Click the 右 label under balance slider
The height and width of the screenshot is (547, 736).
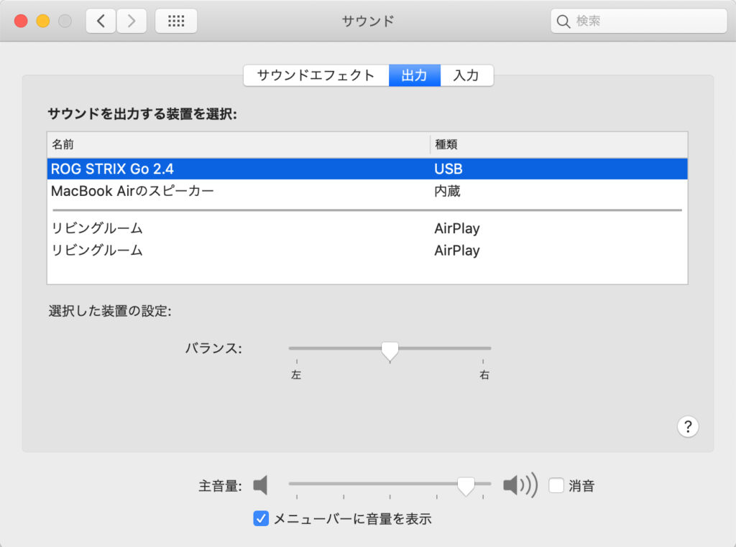pyautogui.click(x=484, y=375)
